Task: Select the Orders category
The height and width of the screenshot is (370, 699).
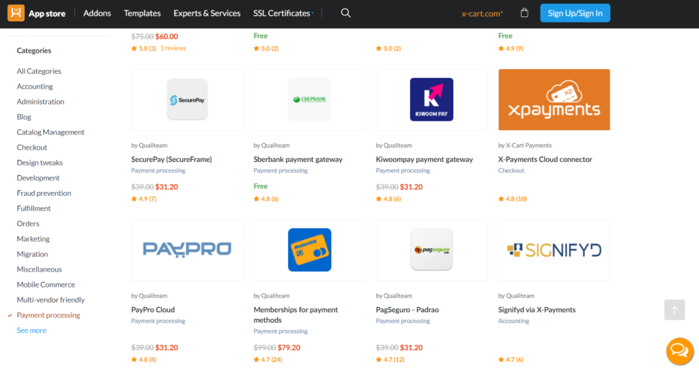Action: [x=28, y=223]
